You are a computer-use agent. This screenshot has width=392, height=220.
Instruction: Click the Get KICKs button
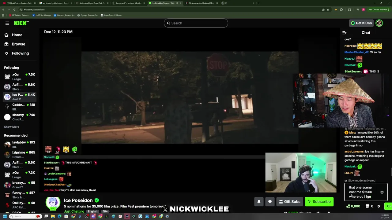tap(361, 23)
